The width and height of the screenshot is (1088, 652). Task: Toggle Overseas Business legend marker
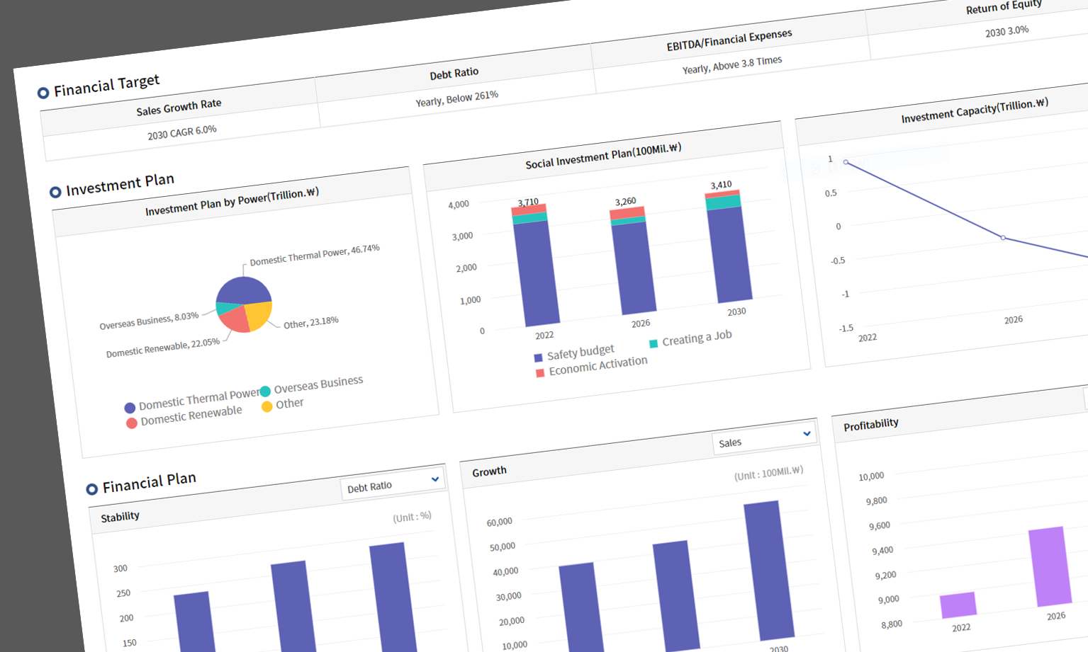coord(265,391)
